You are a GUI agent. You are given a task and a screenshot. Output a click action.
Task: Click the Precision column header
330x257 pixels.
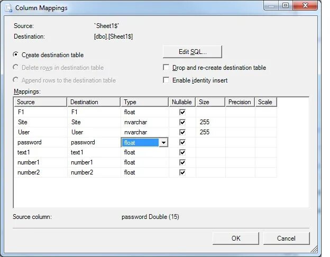(240, 102)
